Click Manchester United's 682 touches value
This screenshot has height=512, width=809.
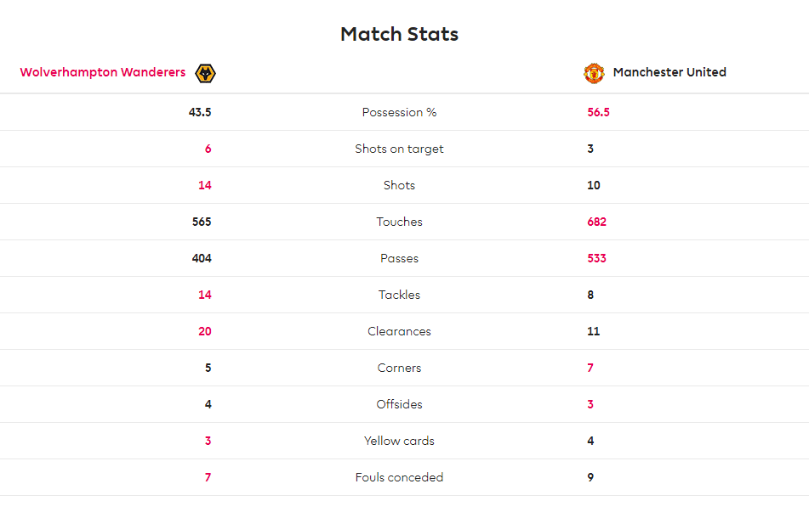click(x=596, y=222)
